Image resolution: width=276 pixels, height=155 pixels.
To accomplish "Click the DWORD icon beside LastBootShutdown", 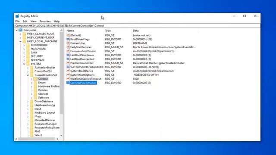I will click(68, 55).
